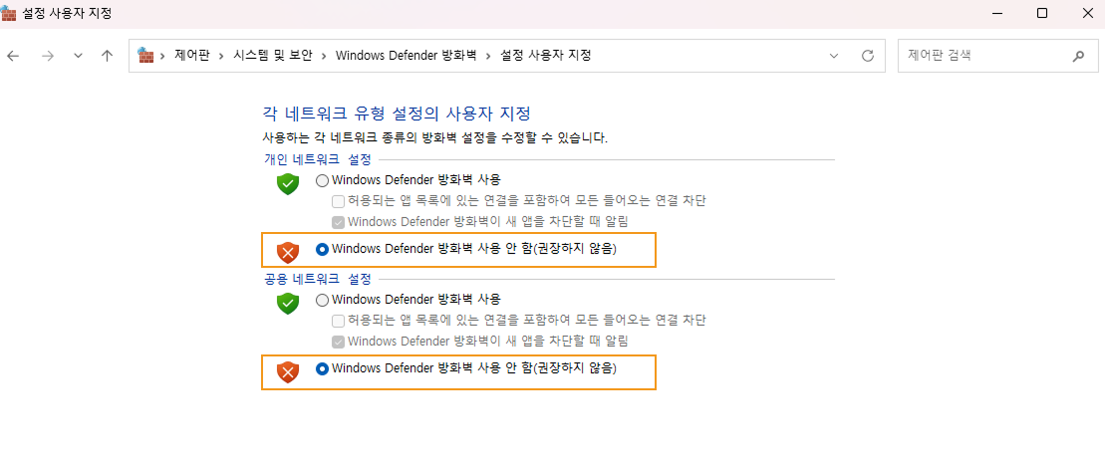Viewport: 1105px width, 465px height.
Task: Toggle new app block notification for 공용 네트워크
Action: (338, 342)
